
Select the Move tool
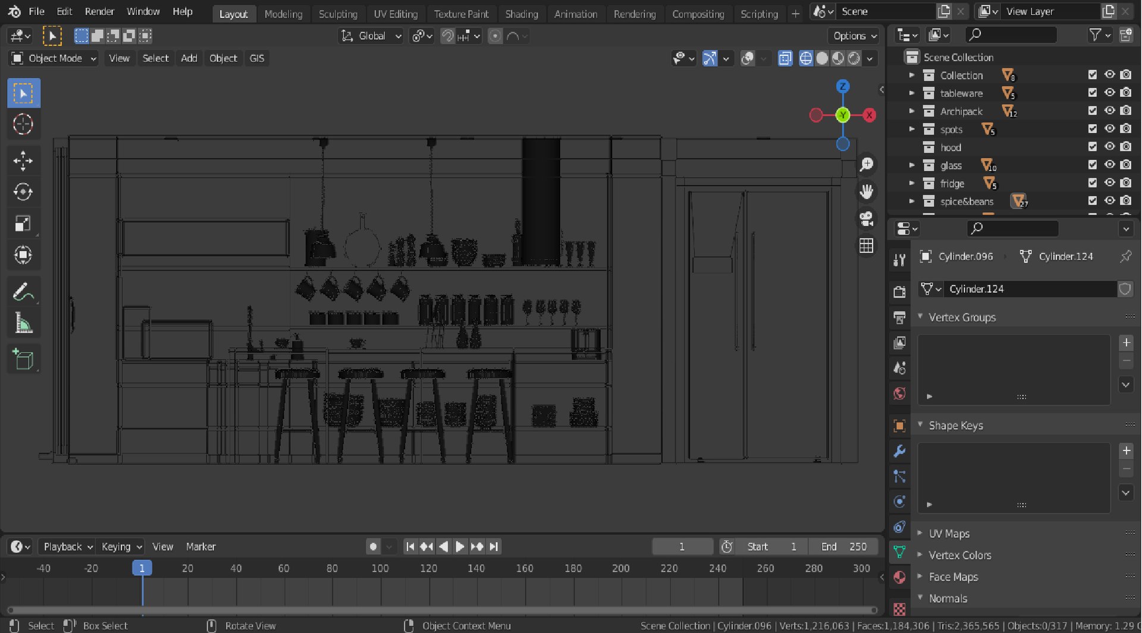pos(23,160)
